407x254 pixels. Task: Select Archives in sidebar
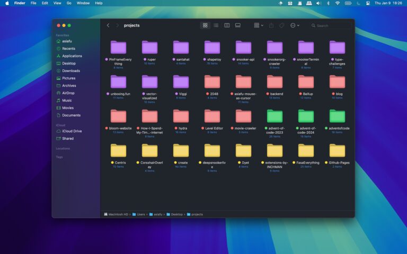[x=69, y=86]
